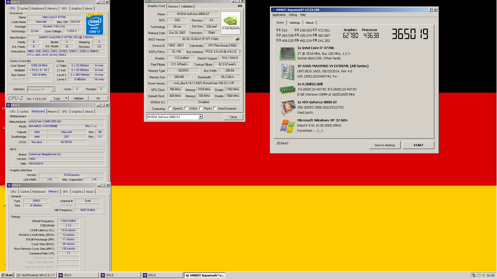The width and height of the screenshot is (497, 279).
Task: Click the GPU-Z screenshot camera icon
Action: pyautogui.click(x=240, y=6)
